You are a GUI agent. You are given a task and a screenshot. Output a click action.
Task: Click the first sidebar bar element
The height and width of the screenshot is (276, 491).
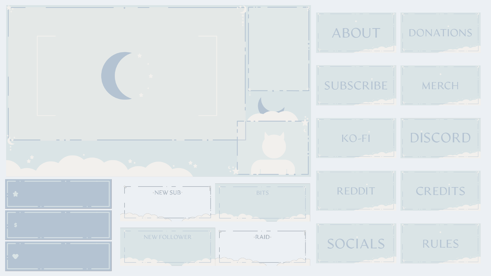[x=58, y=193]
